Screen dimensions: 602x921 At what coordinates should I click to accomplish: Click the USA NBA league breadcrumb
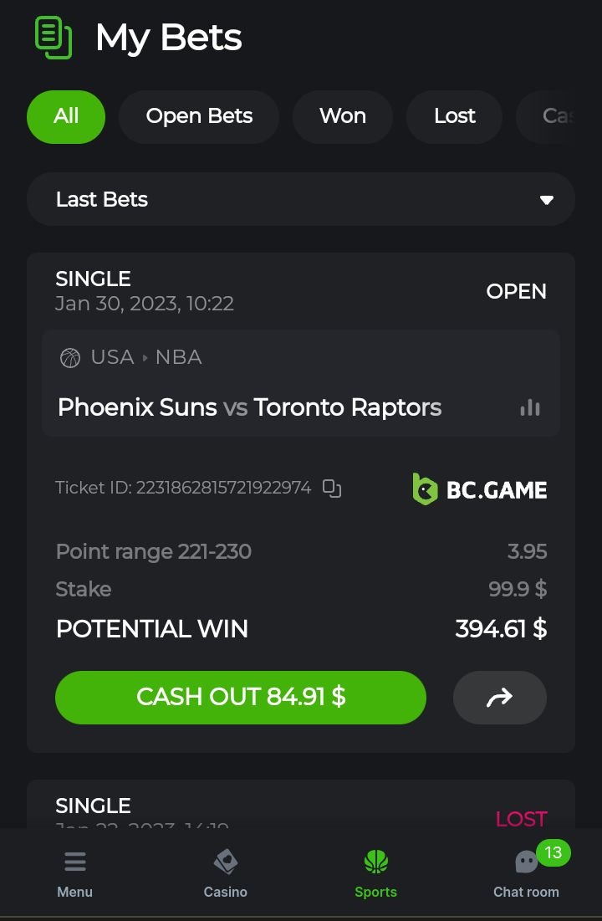146,357
